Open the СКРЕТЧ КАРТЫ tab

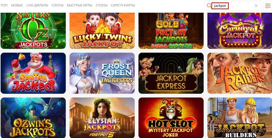click(123, 5)
